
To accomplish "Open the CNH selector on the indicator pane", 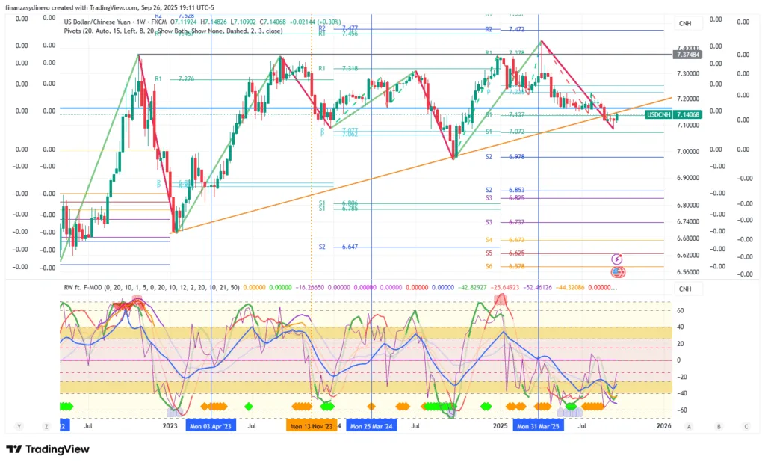I will [684, 288].
